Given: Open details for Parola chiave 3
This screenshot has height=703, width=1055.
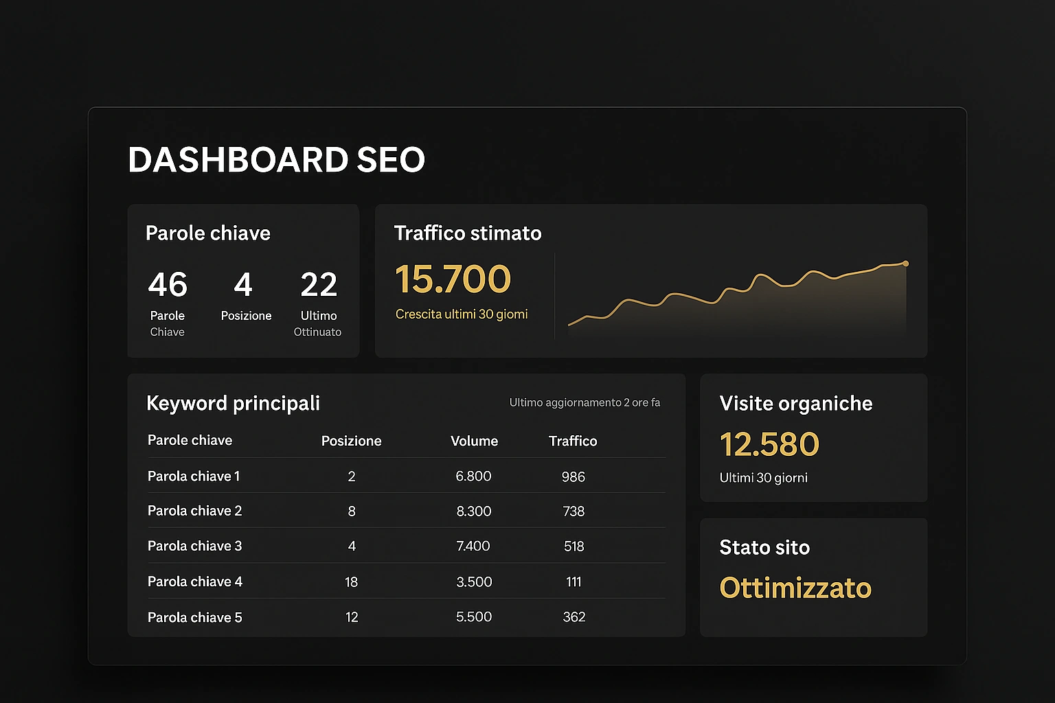Looking at the screenshot, I should [194, 546].
